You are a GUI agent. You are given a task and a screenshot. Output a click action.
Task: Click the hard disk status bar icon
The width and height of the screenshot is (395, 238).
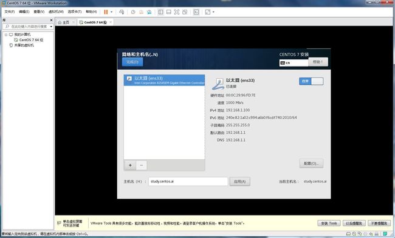(x=348, y=234)
